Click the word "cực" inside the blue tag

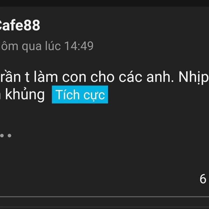coord(94,95)
